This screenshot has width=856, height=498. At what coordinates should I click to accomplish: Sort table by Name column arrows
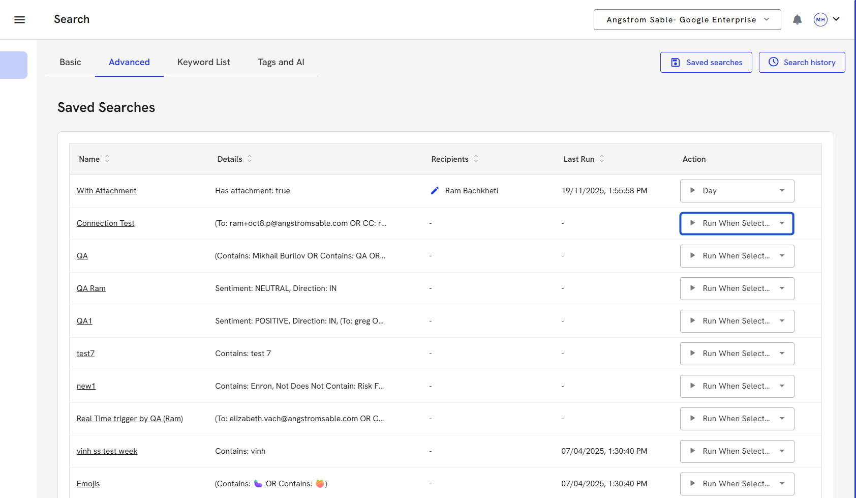tap(107, 159)
